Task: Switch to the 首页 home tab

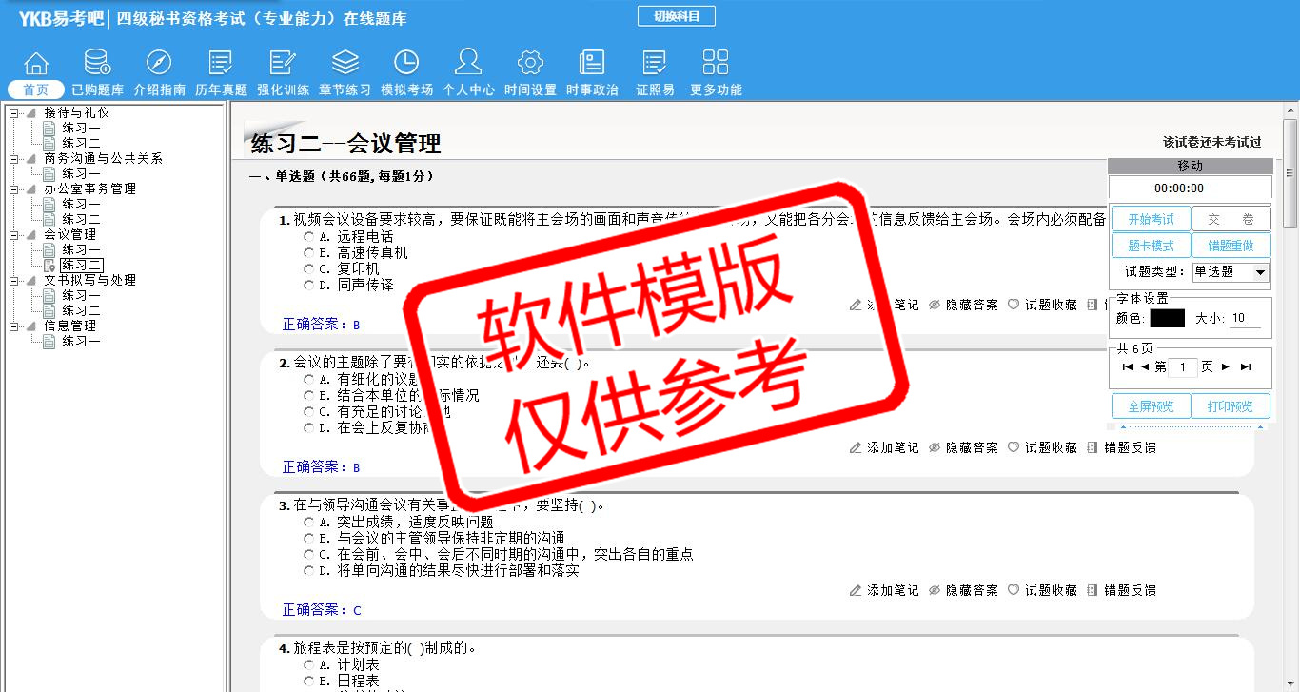Action: click(x=36, y=89)
